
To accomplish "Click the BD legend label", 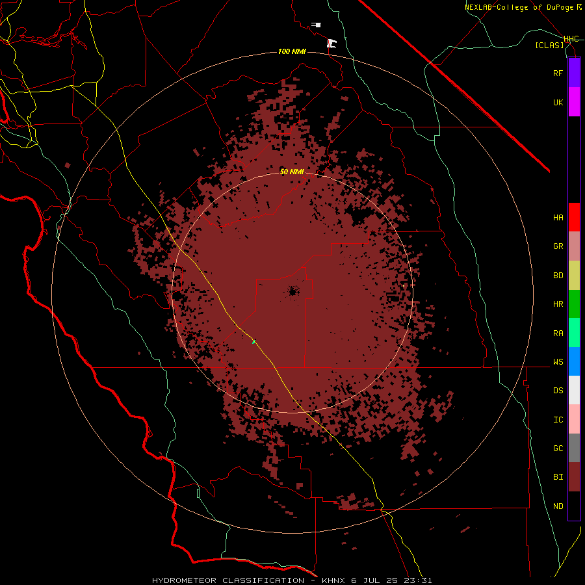I will tap(558, 276).
